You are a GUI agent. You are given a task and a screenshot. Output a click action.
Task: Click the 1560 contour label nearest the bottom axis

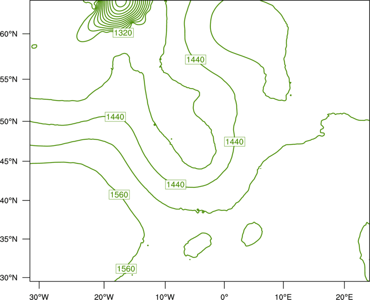126,269
